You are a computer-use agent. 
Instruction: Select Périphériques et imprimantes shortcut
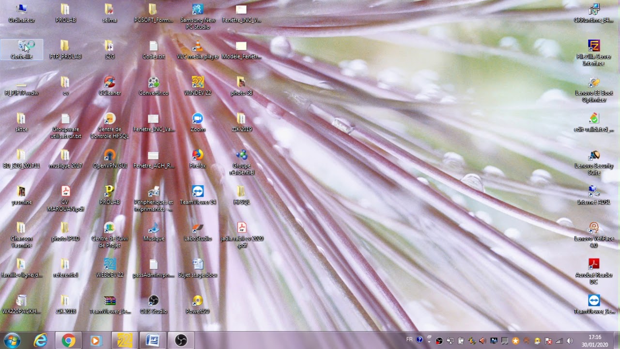[154, 198]
